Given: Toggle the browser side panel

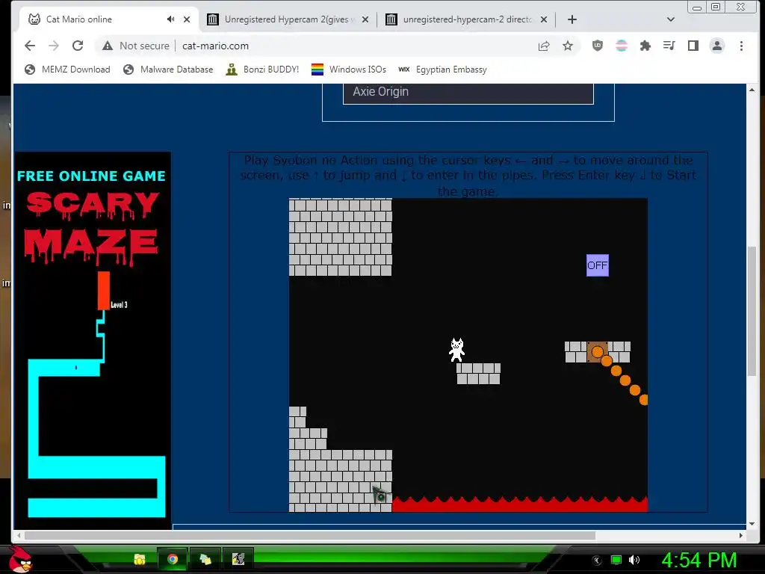Looking at the screenshot, I should [x=693, y=46].
